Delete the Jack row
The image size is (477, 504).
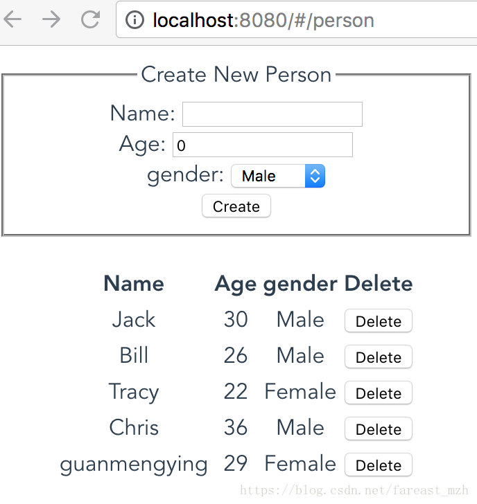(378, 321)
